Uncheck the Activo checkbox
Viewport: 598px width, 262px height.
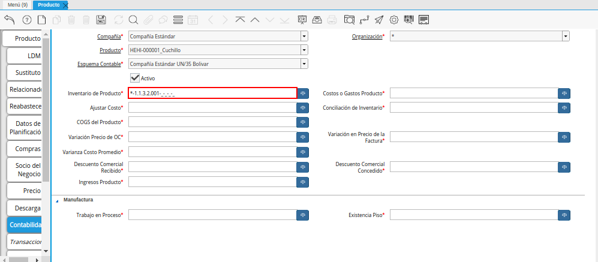coord(135,78)
